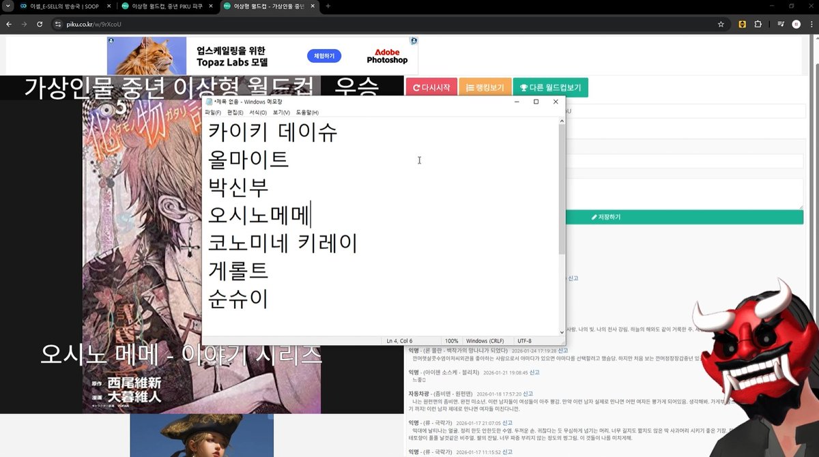Click 신고 on the 21:07:05 류 극락가 comment
819x457 pixels.
(x=508, y=423)
